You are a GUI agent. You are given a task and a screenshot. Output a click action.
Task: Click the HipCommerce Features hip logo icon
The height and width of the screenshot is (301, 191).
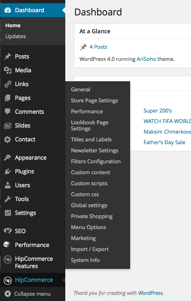coord(8,260)
